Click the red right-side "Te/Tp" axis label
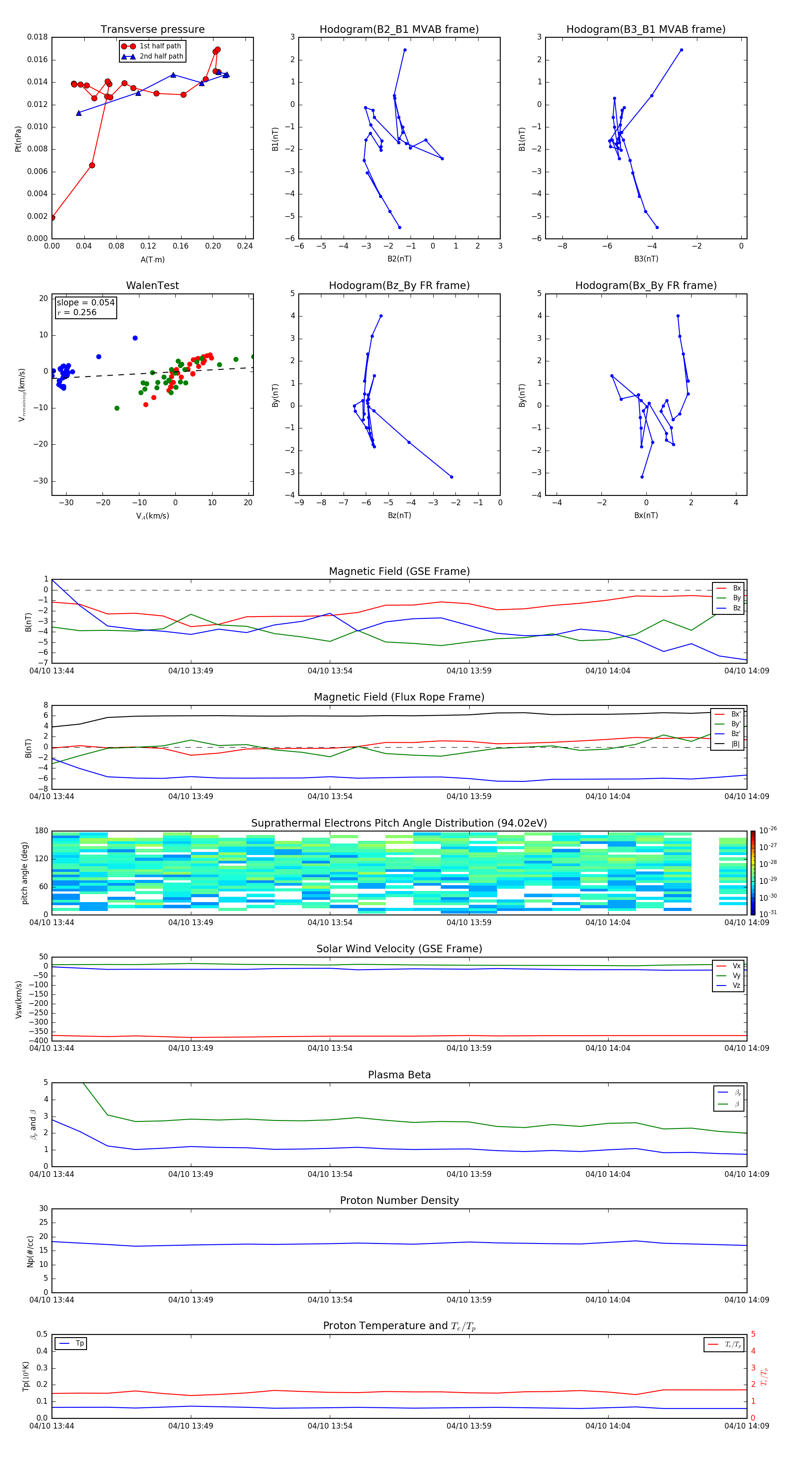This screenshot has width=799, height=1465. [x=764, y=1376]
